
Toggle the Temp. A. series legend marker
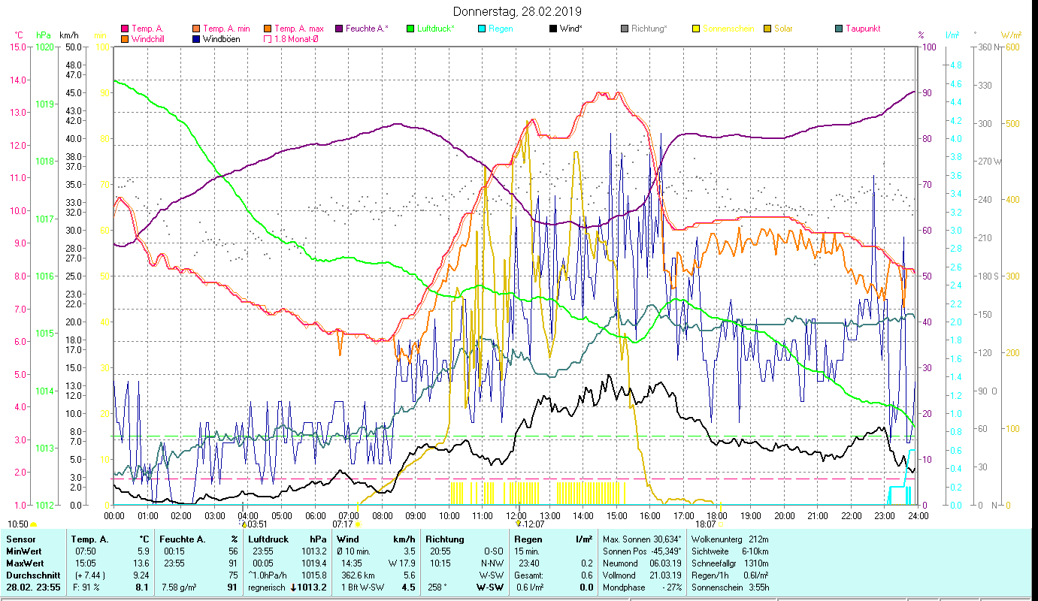tap(125, 29)
